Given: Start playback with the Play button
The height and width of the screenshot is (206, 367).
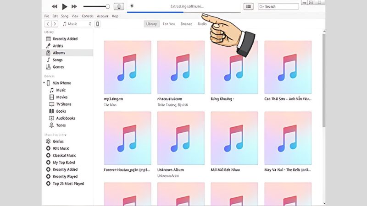Looking at the screenshot, I should tap(65, 6).
